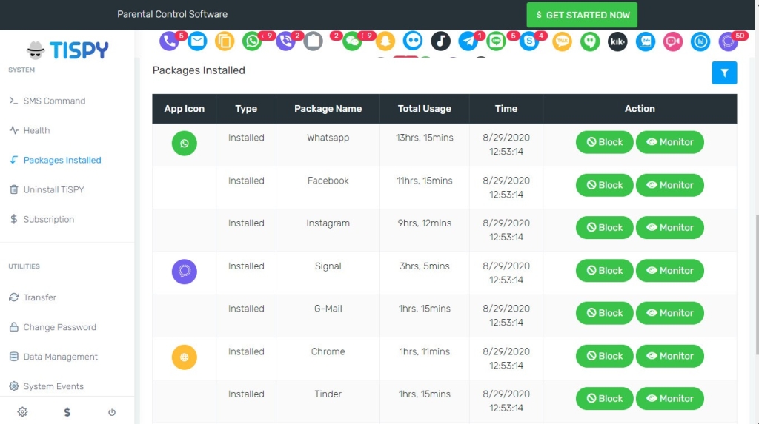Open WhatsApp icon in top bar
Viewport: 759px width, 424px height.
[252, 41]
